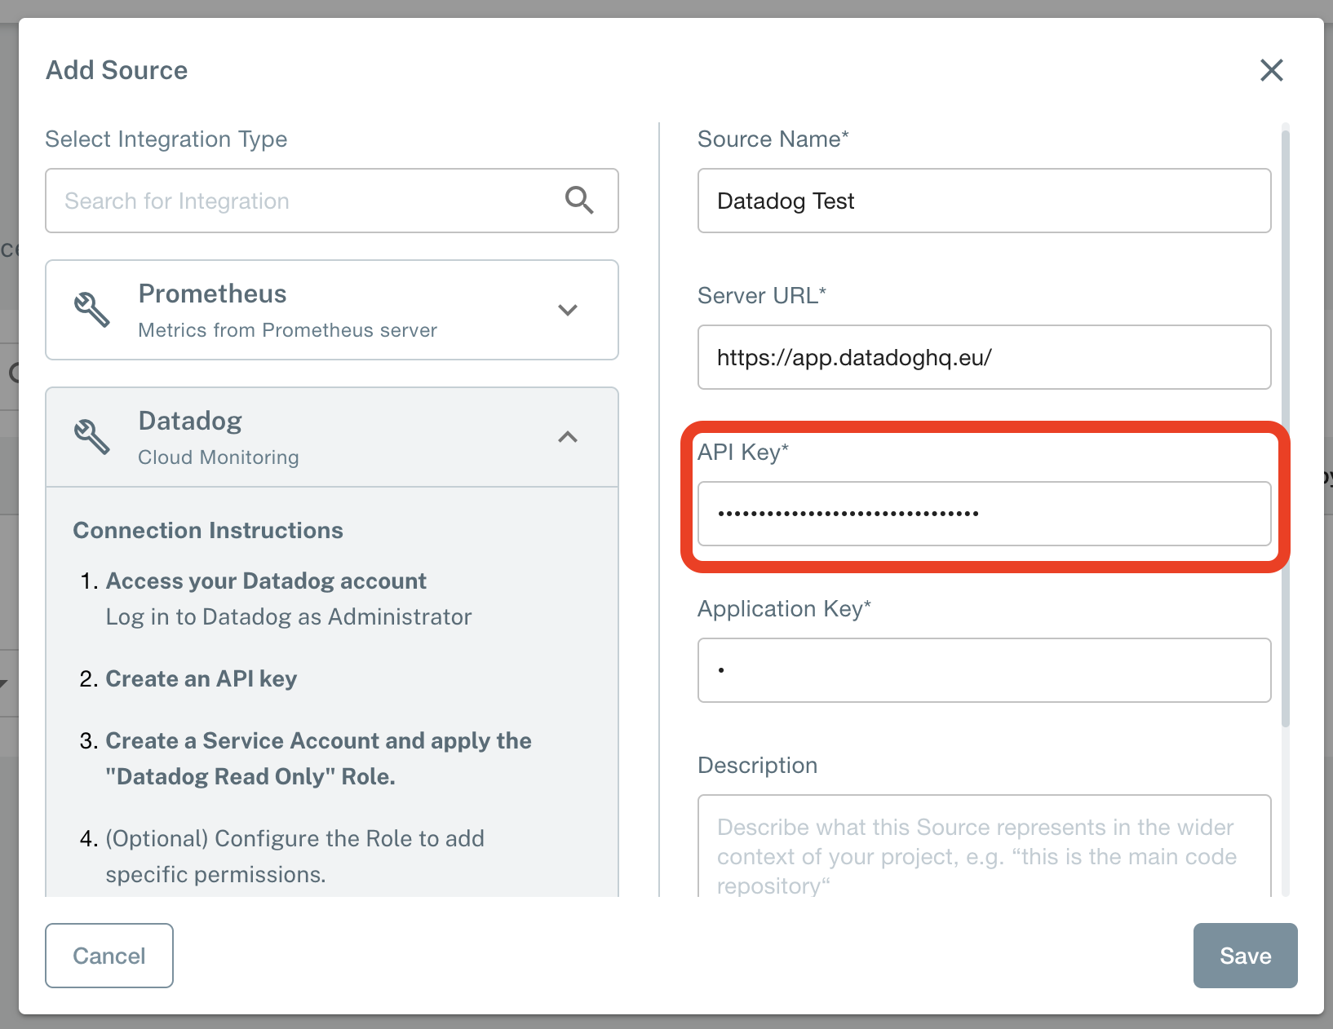Click the form's vertical scrollbar
The image size is (1333, 1029).
coord(1286,424)
